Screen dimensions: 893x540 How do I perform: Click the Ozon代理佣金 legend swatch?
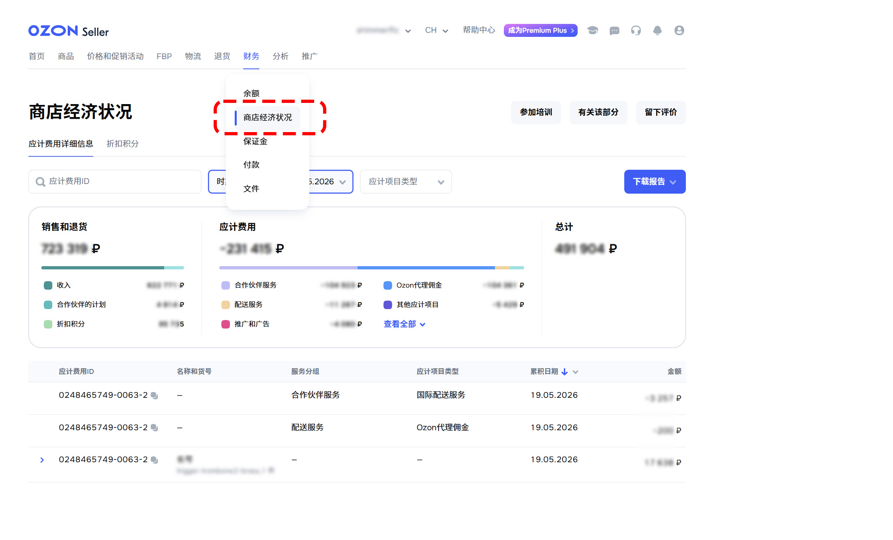(x=388, y=285)
